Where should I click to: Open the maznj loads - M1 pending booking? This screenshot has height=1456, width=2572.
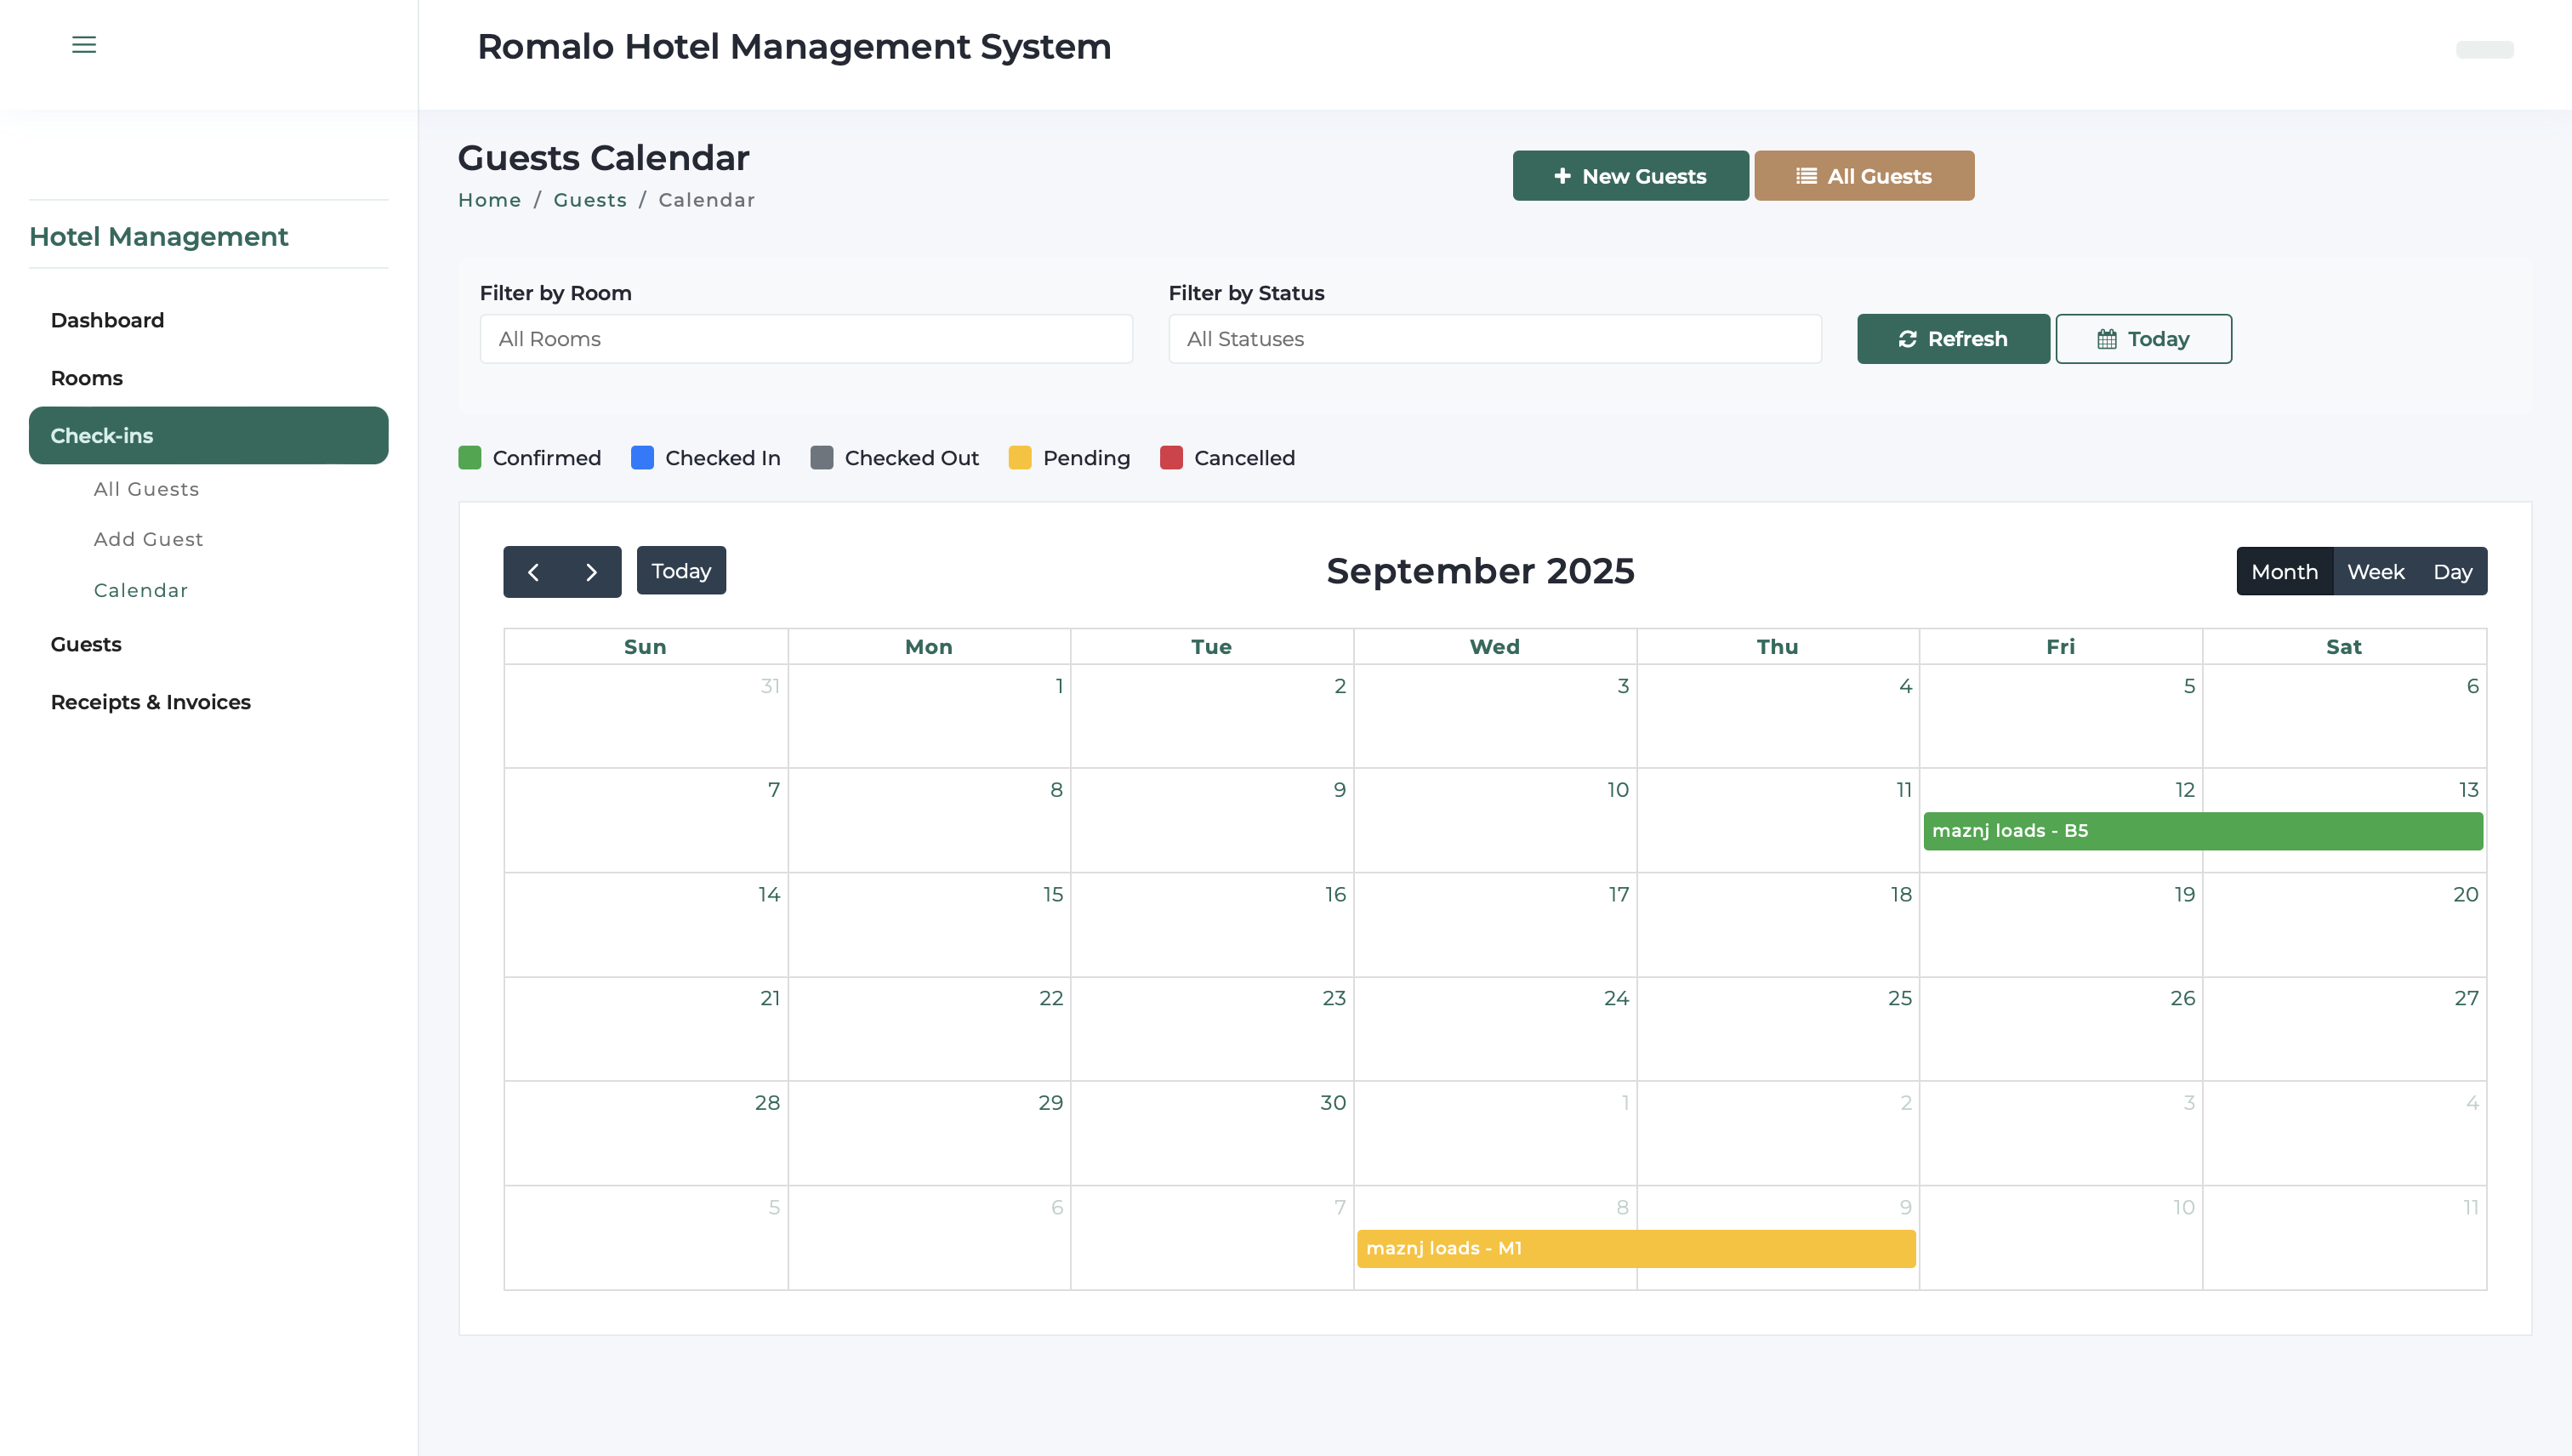point(1636,1249)
